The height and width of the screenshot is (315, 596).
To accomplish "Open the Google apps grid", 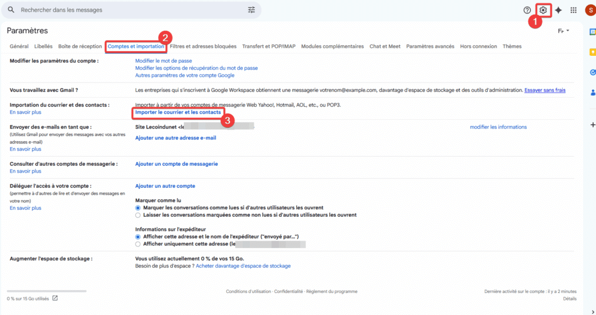I will (573, 10).
